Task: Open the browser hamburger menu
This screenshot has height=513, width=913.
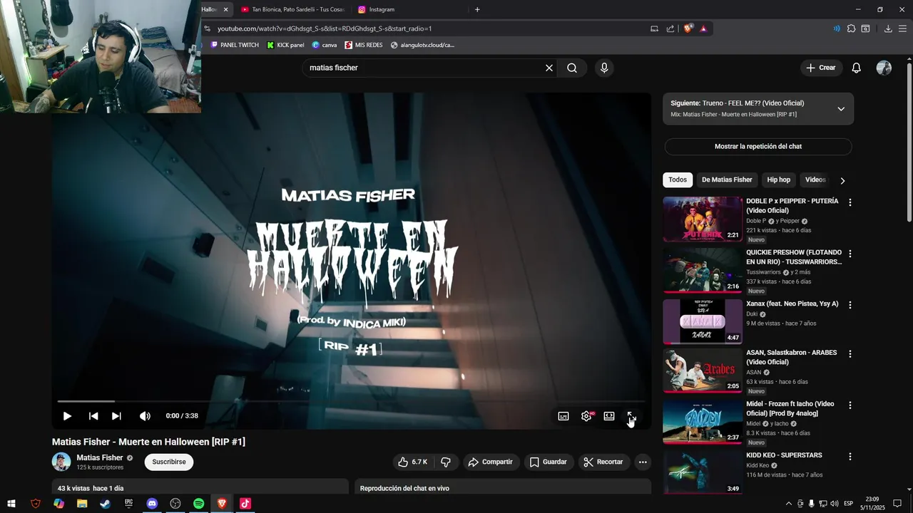Action: [903, 28]
